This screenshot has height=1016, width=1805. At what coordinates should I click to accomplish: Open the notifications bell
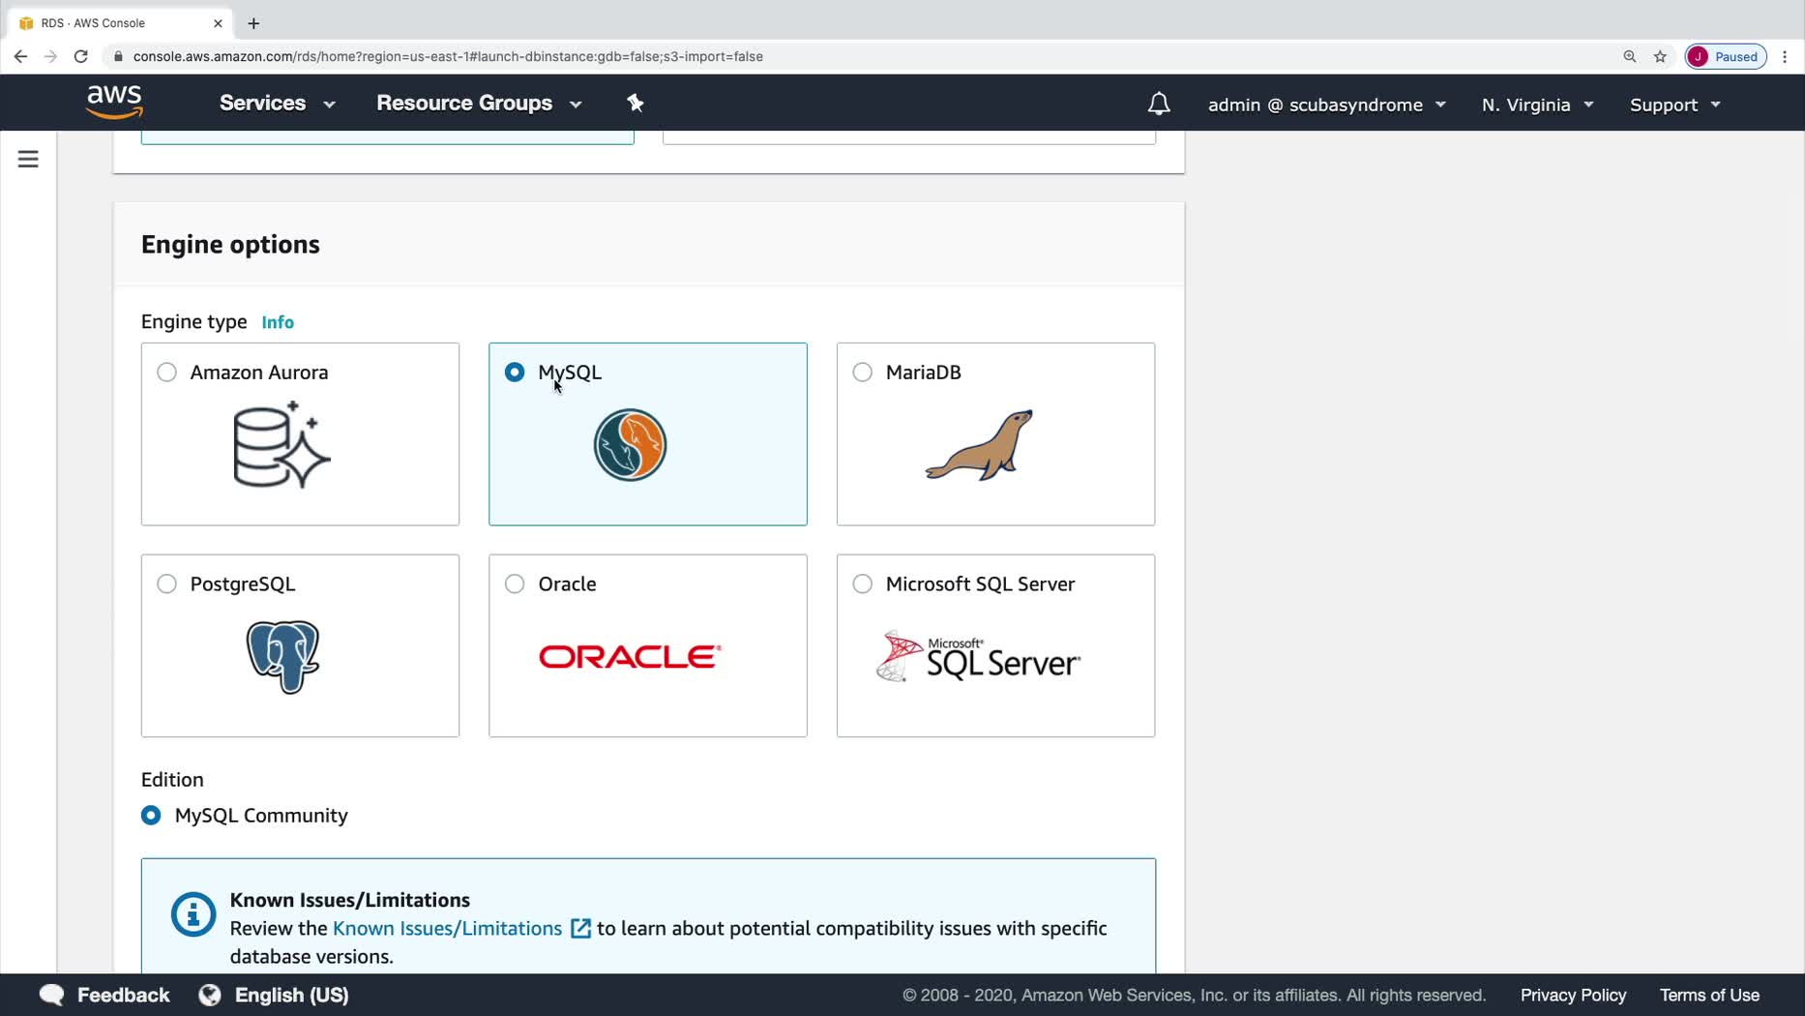pos(1159,104)
